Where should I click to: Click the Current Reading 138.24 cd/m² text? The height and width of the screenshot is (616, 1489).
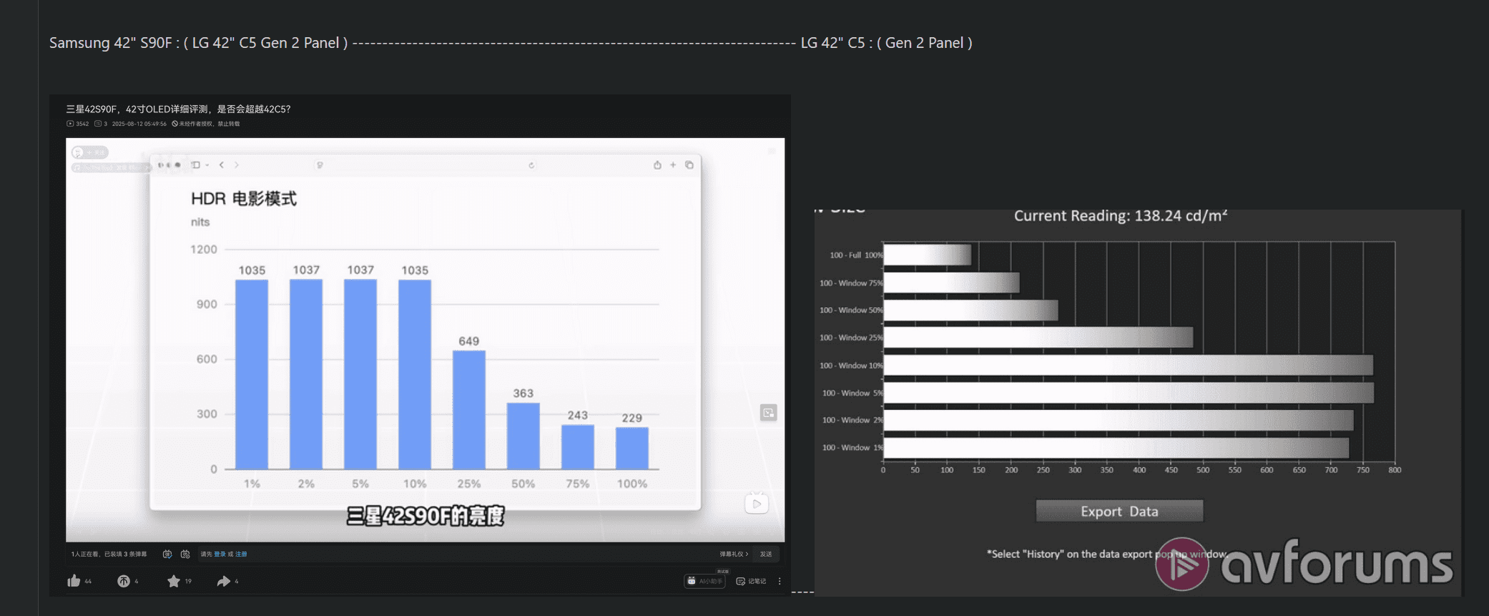point(1121,216)
